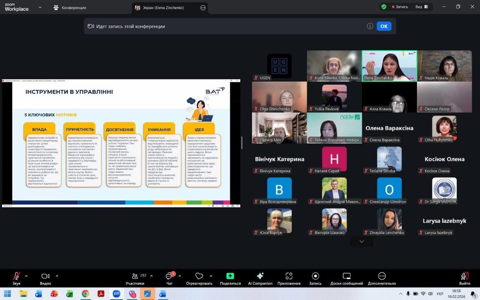The width and height of the screenshot is (480, 300).
Task: Open the Дополнительно more options menu
Action: click(382, 278)
